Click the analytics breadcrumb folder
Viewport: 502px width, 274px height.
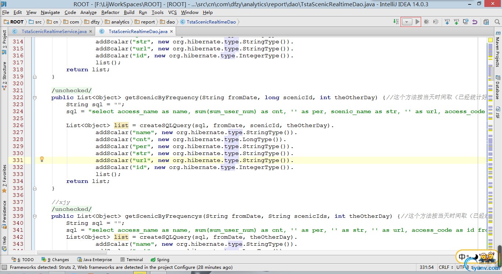pyautogui.click(x=117, y=22)
